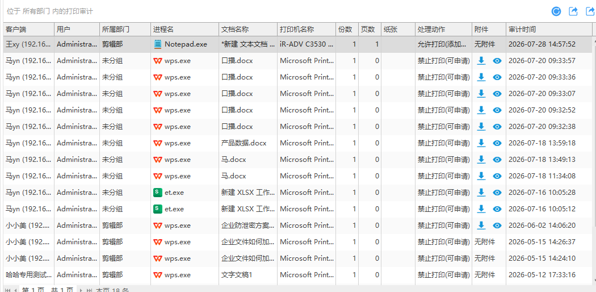Click the wps.exe icon in the 14:24:10 row
This screenshot has height=292, width=596.
157,258
